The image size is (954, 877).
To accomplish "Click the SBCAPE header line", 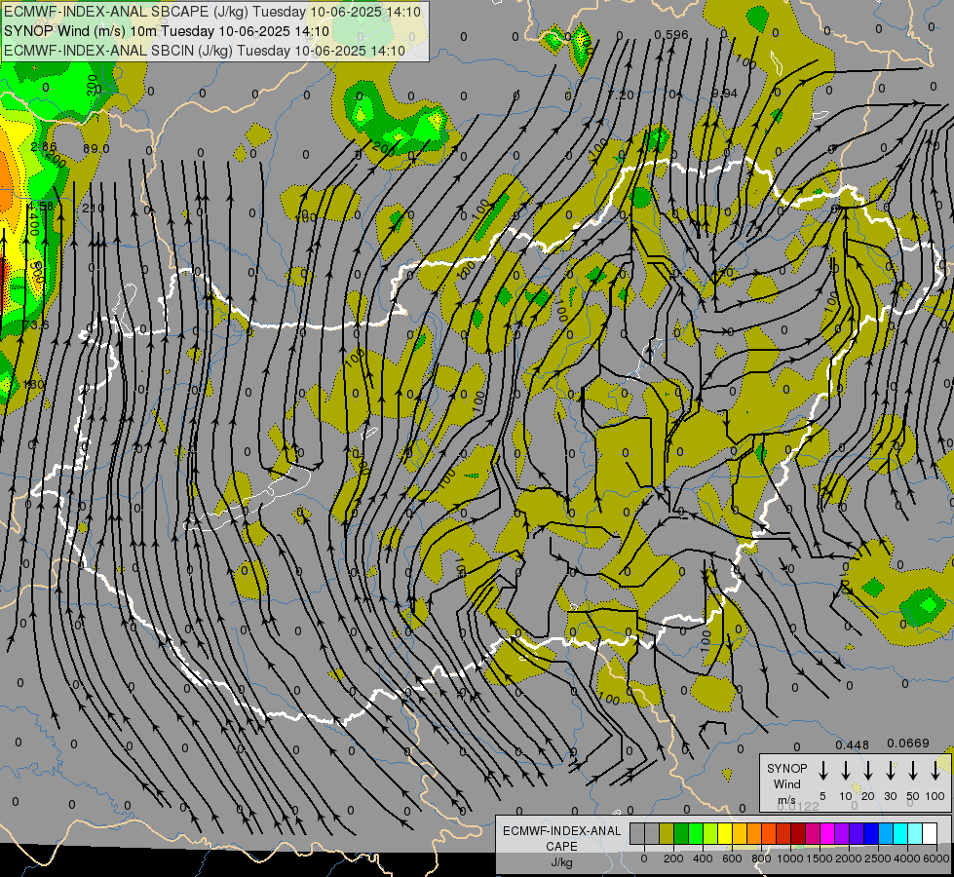I will (x=212, y=12).
